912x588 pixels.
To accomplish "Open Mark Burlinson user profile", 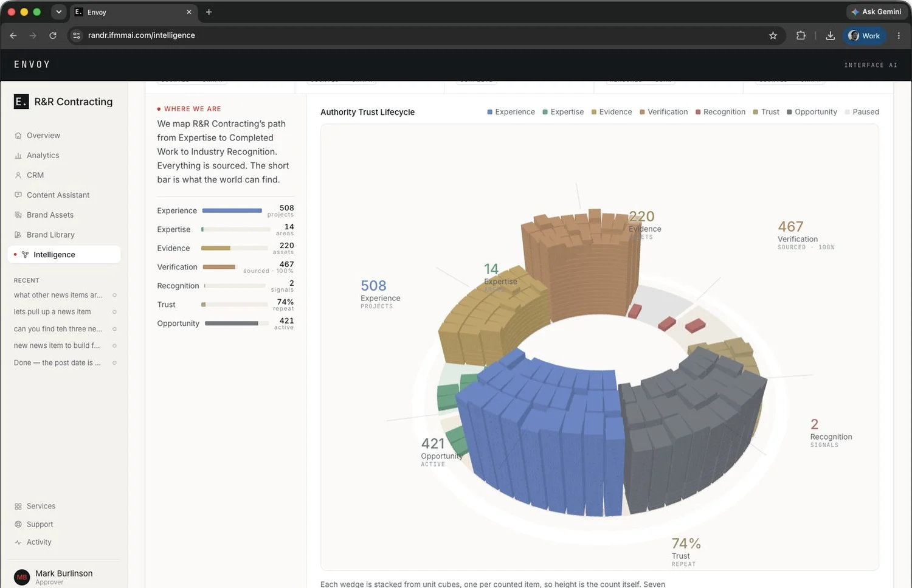I will coord(64,576).
